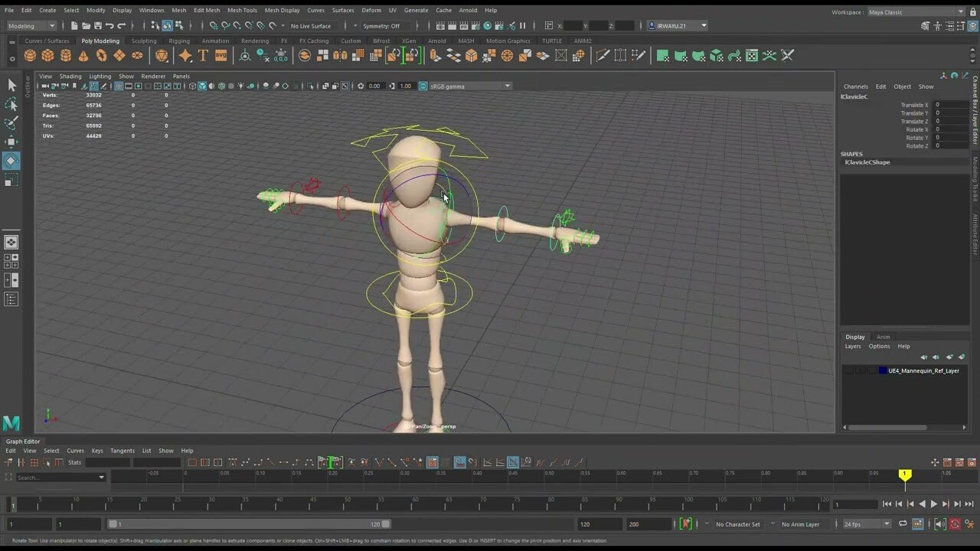Click the yellow frame 1 time marker
980x551 pixels.
pos(905,475)
